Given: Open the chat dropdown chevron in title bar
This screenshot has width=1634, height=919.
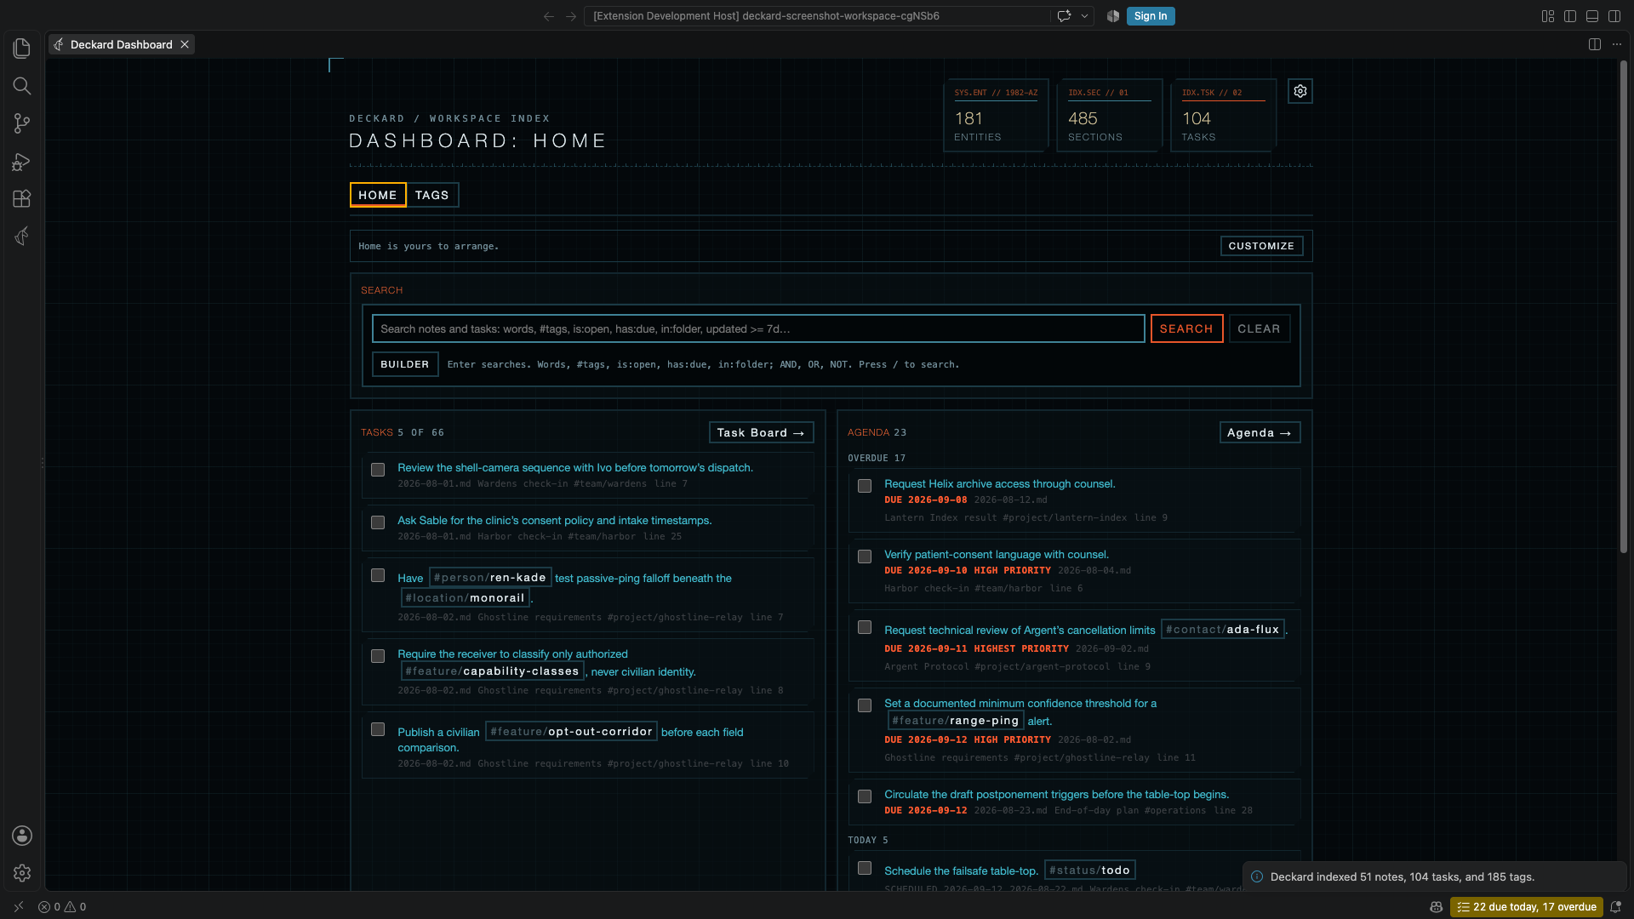Looking at the screenshot, I should pyautogui.click(x=1084, y=16).
